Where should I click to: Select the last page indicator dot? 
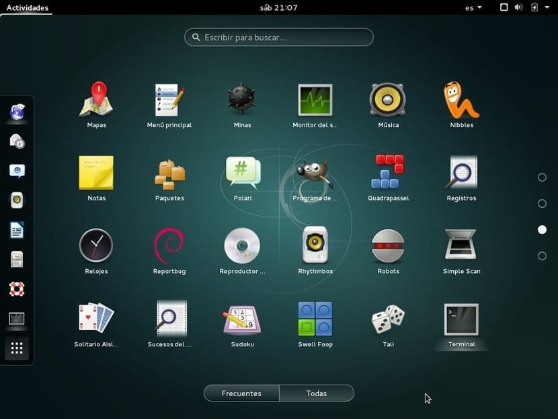542,256
